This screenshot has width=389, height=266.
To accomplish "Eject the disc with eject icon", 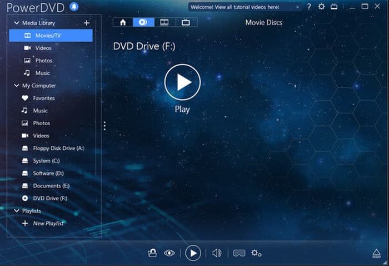I will point(376,253).
